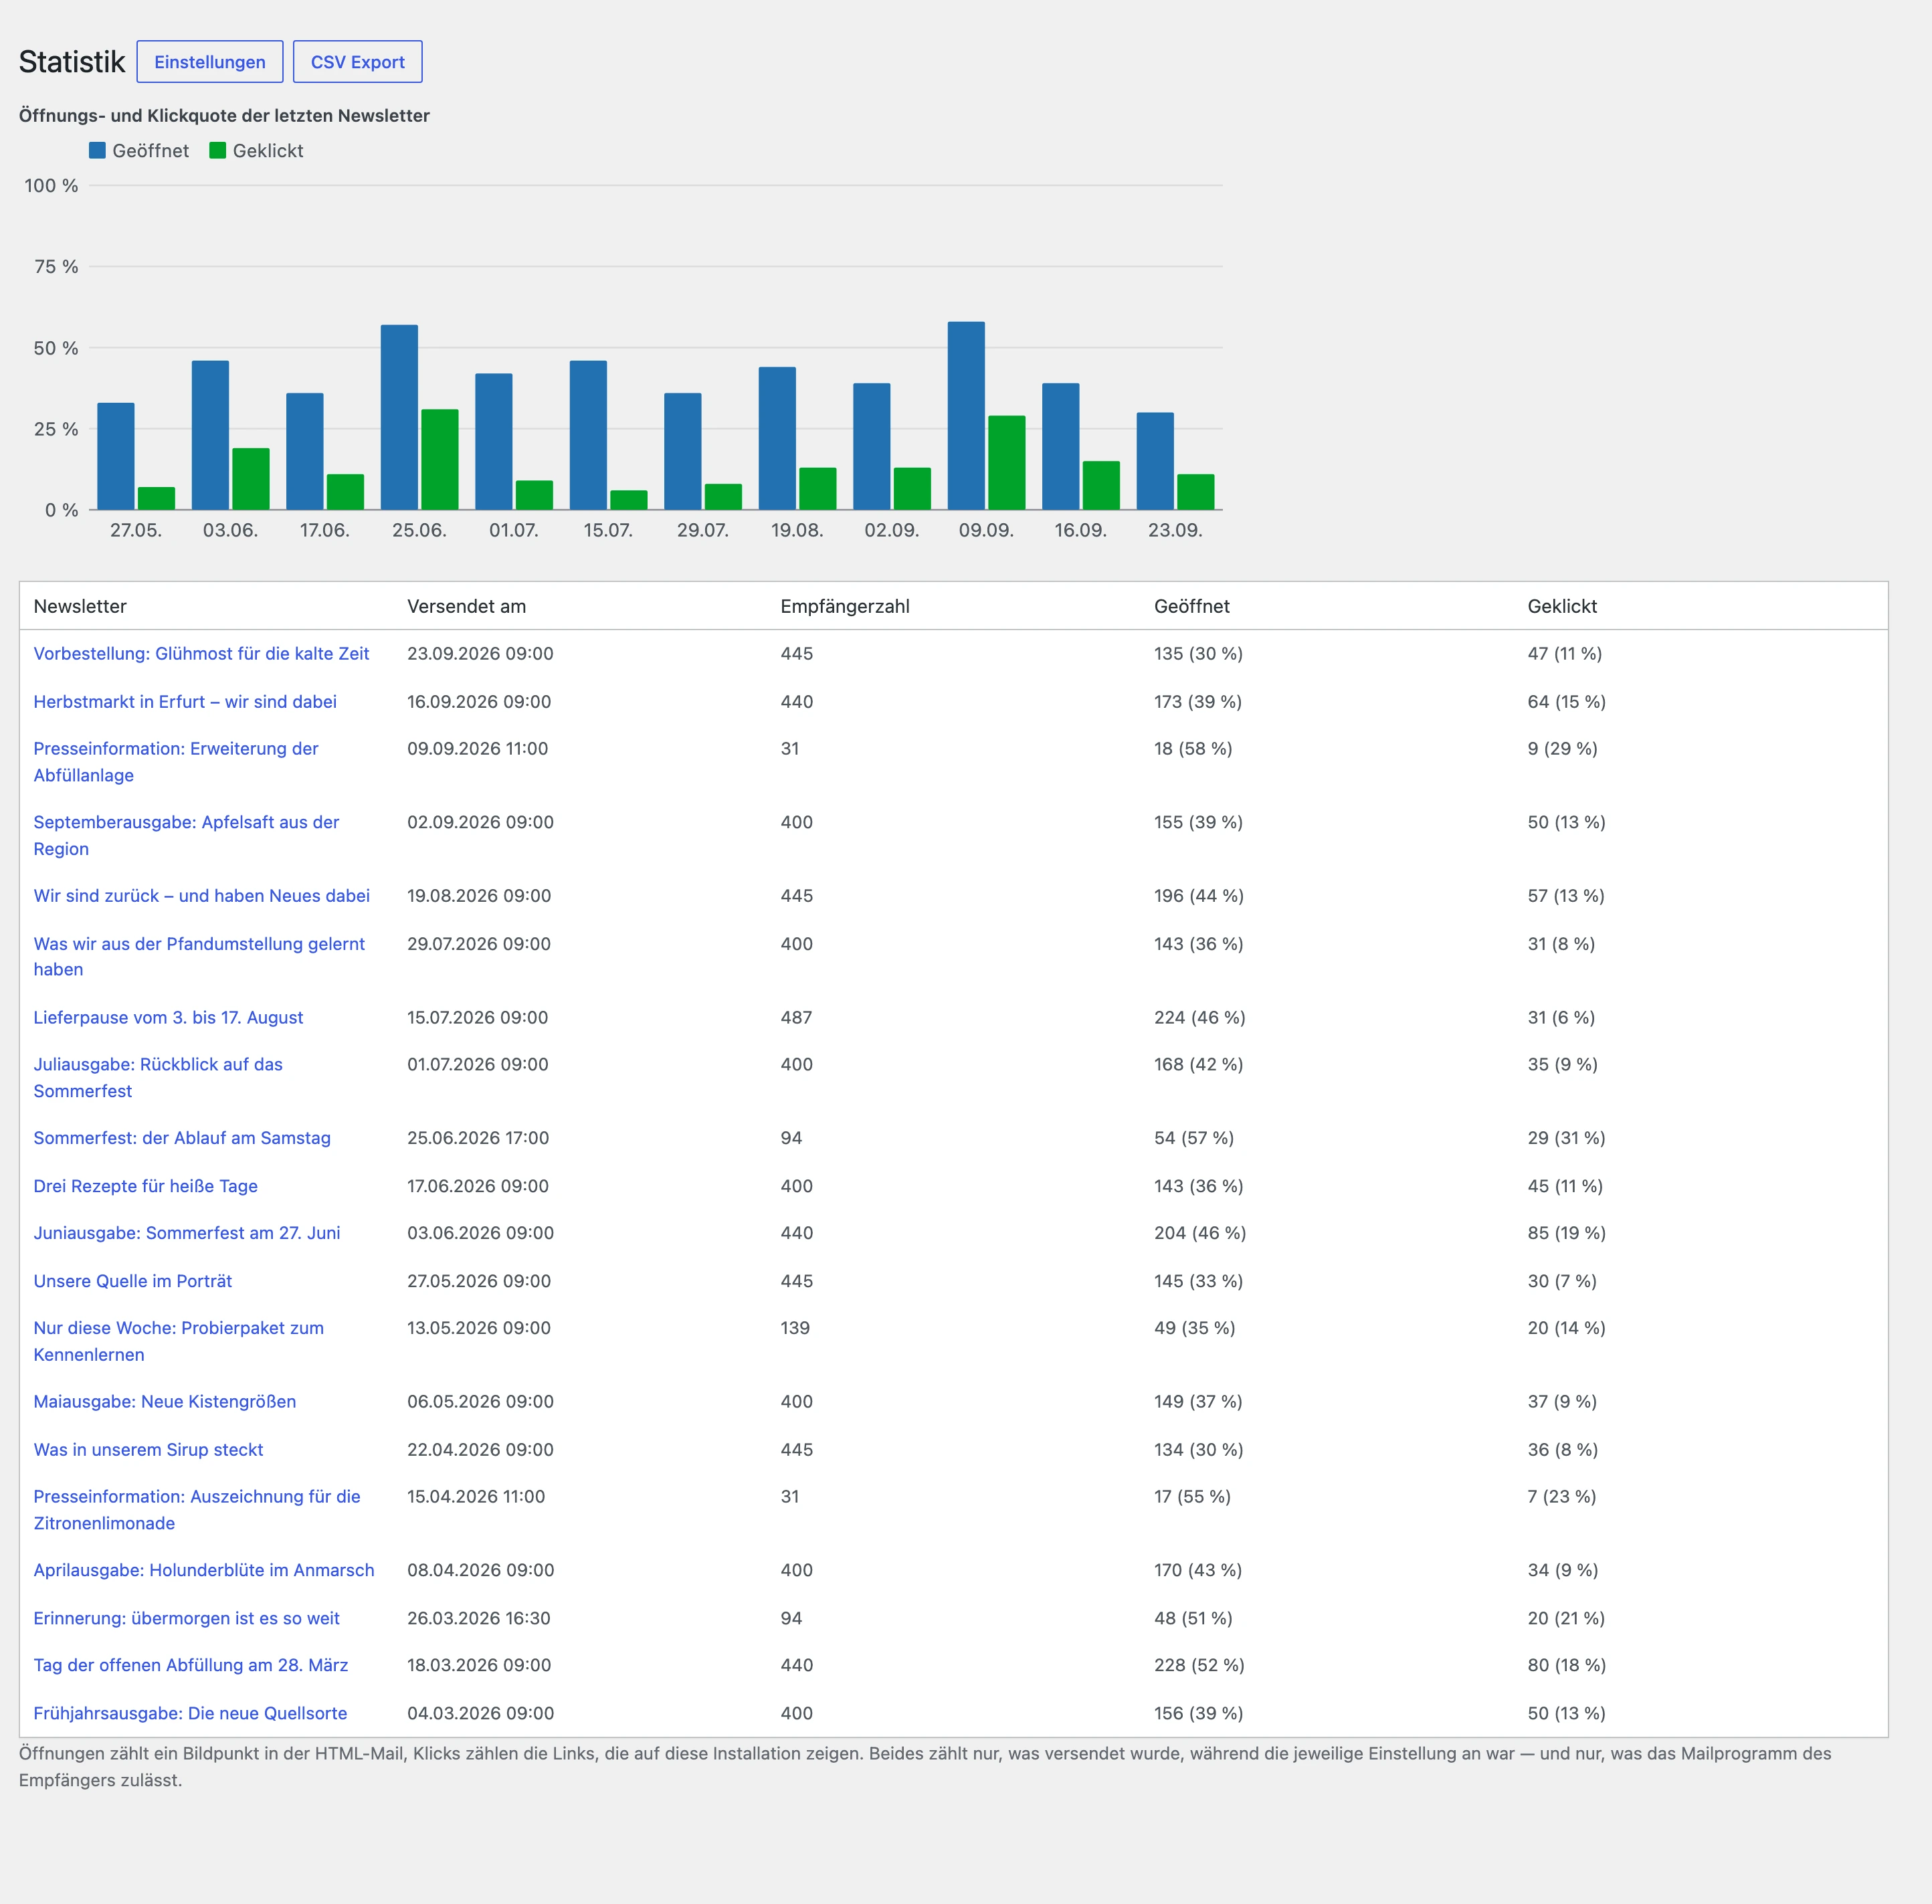Click the blue bar for 09.09. in chart
1932x1904 pixels.
966,416
